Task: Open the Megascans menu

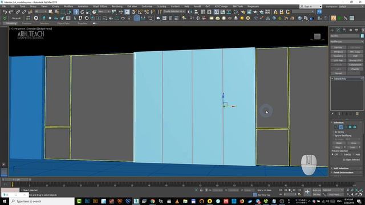Action: pos(253,6)
